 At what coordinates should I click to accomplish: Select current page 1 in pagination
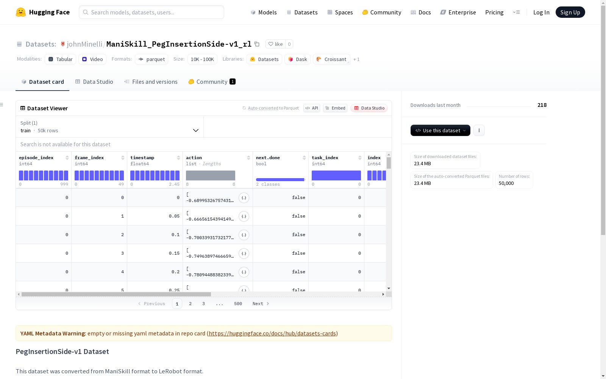point(177,304)
